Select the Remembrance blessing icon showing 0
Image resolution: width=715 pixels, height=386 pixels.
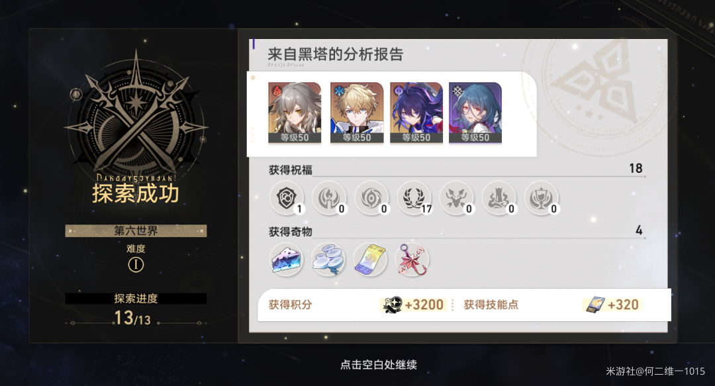point(329,199)
